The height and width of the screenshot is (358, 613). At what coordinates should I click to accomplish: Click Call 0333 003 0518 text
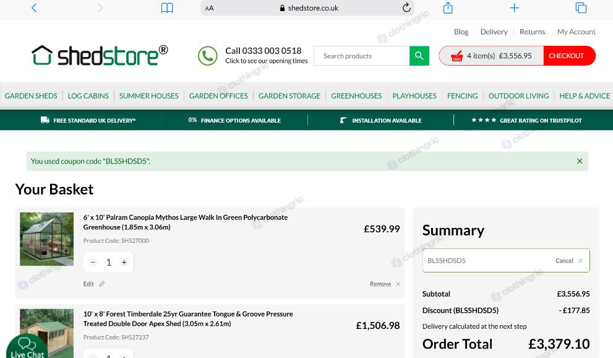263,51
